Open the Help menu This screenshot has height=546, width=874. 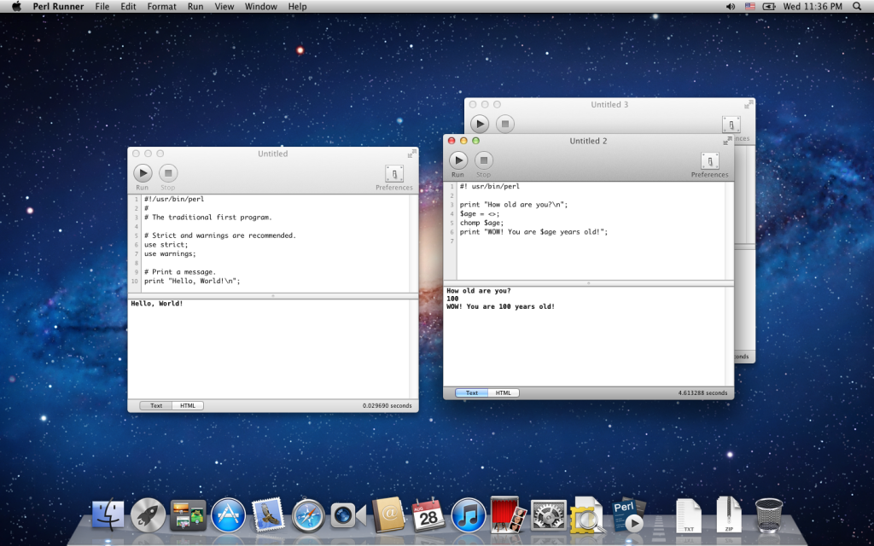coord(297,7)
